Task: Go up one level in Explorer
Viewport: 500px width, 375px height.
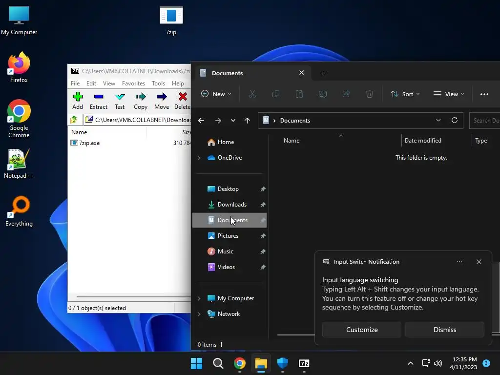Action: click(247, 121)
